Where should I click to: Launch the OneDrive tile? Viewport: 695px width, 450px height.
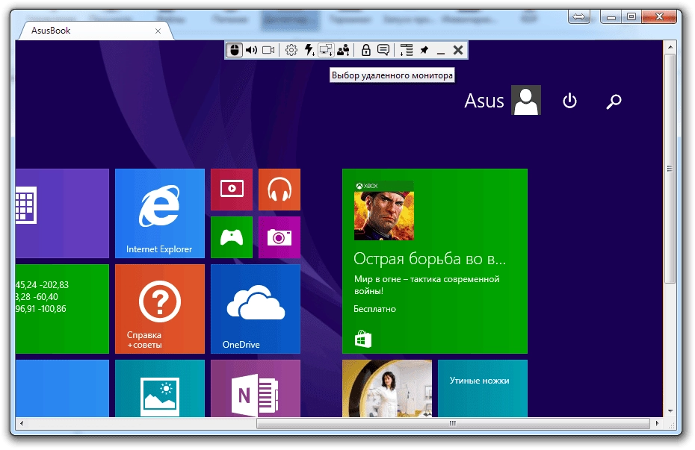(x=256, y=309)
